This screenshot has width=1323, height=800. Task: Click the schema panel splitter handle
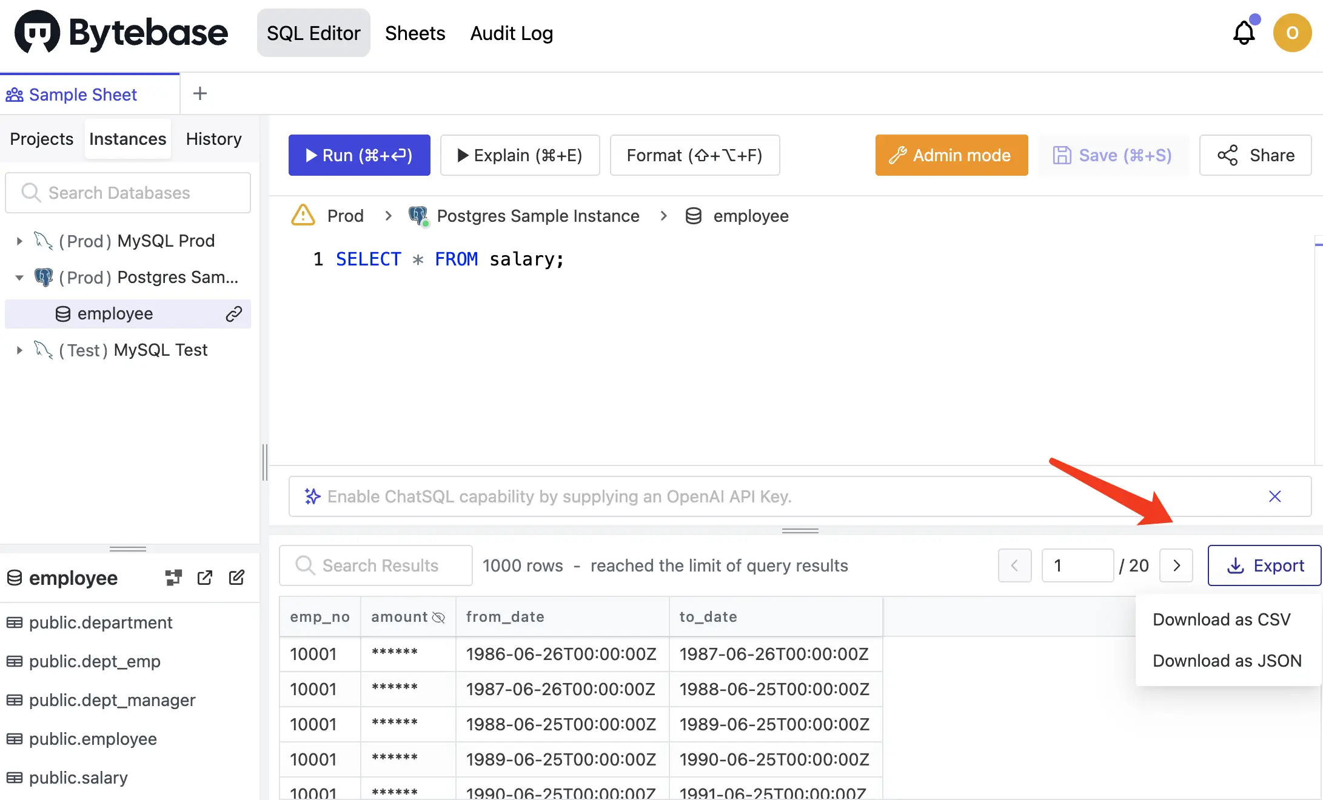pyautogui.click(x=128, y=549)
